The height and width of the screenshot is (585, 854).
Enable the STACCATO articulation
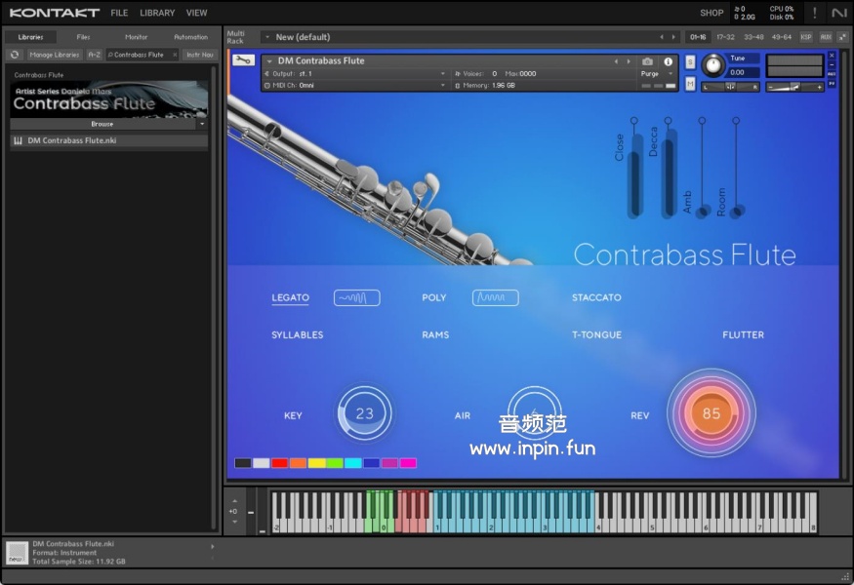pyautogui.click(x=596, y=297)
